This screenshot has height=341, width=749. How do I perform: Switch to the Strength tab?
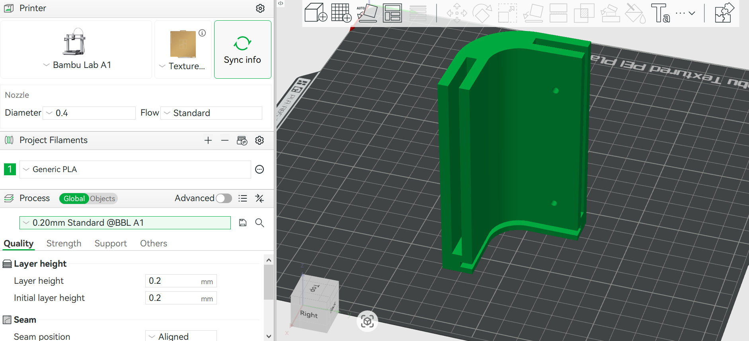point(64,243)
